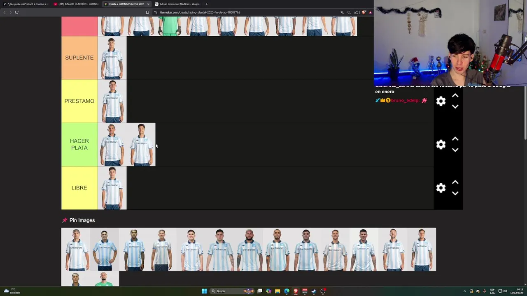The width and height of the screenshot is (527, 296).
Task: Open settings gear for LIBRE tier row
Action: (x=441, y=188)
